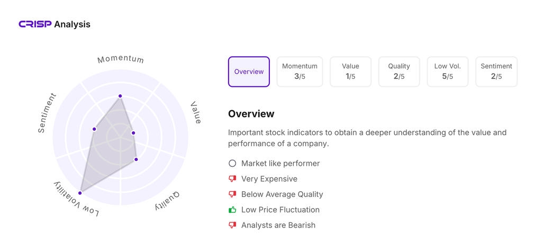Click thumbs-down icon beside Below Average Quality
The image size is (542, 251).
pyautogui.click(x=232, y=194)
